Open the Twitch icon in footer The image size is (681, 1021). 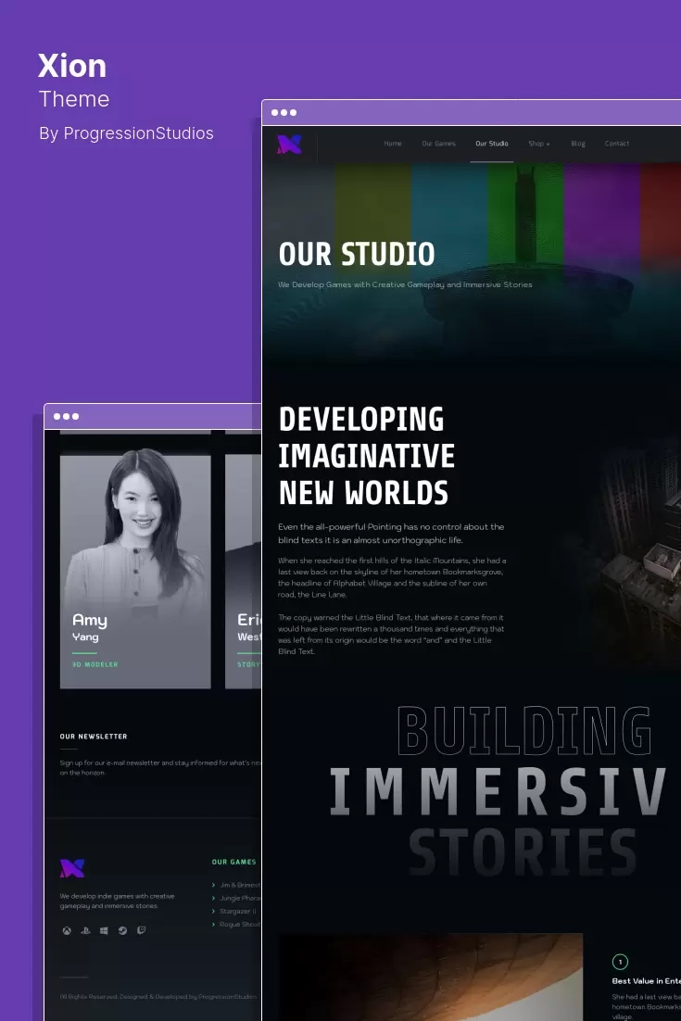141,930
